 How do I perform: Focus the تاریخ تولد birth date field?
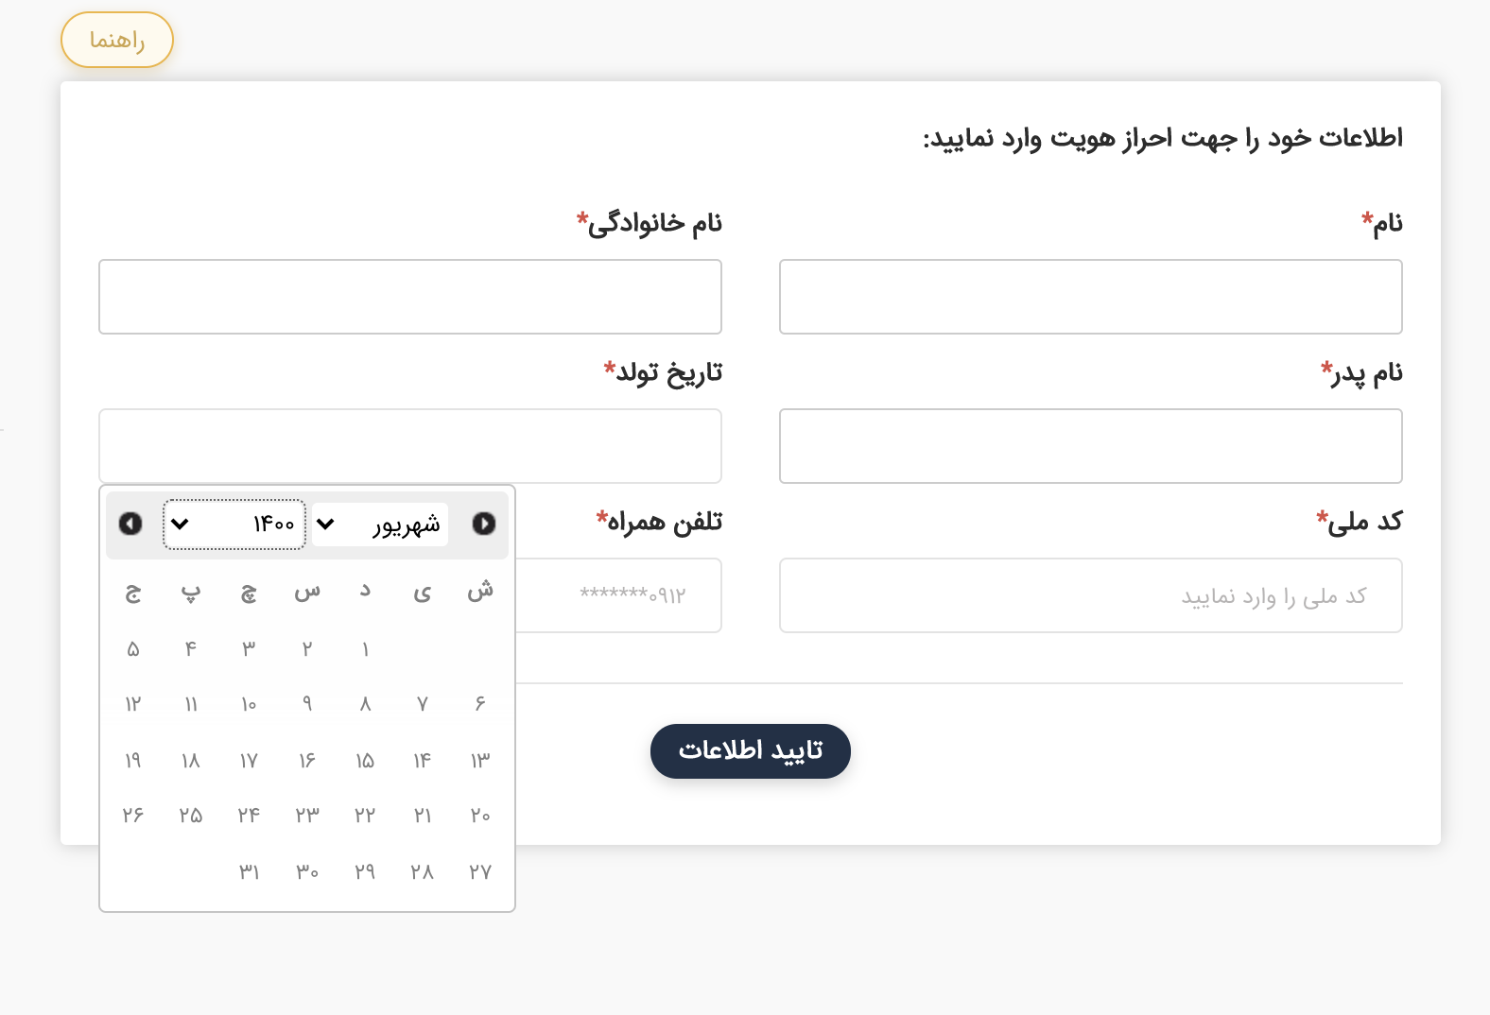pyautogui.click(x=410, y=446)
